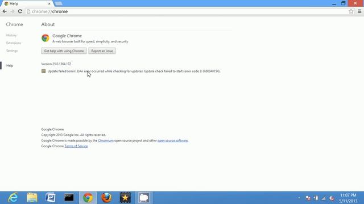The height and width of the screenshot is (204, 364).
Task: Bookmark this page with the star icon
Action: 351,11
